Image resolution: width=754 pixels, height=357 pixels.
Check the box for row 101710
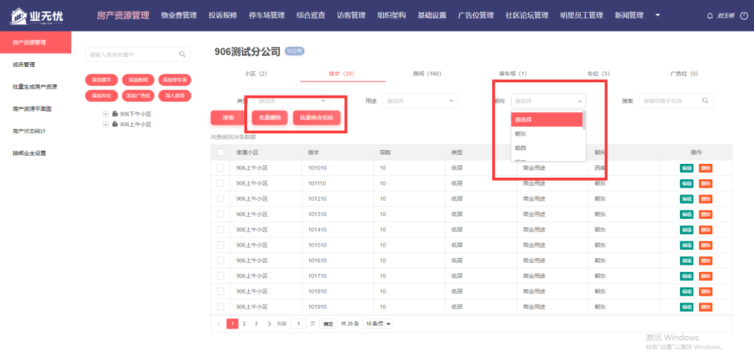(x=221, y=276)
